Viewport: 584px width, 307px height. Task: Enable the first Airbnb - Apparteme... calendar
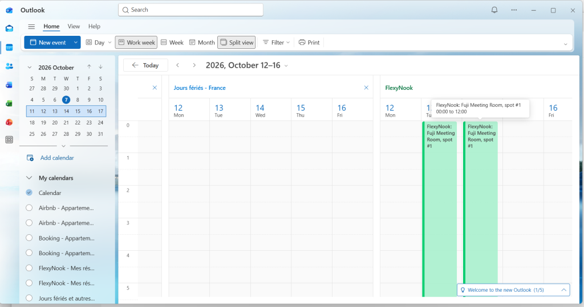29,208
